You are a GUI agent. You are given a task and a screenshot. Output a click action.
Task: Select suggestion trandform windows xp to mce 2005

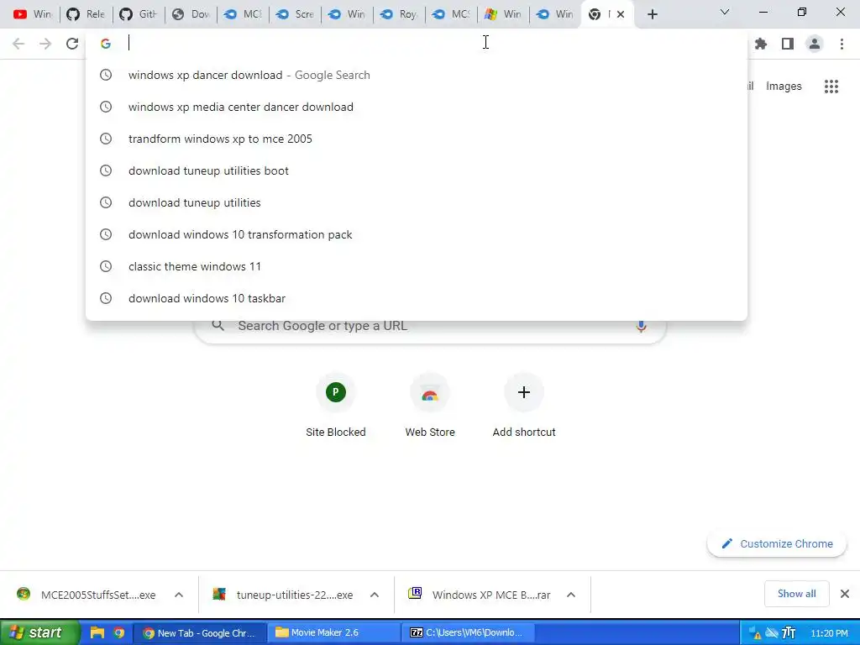pos(417,139)
